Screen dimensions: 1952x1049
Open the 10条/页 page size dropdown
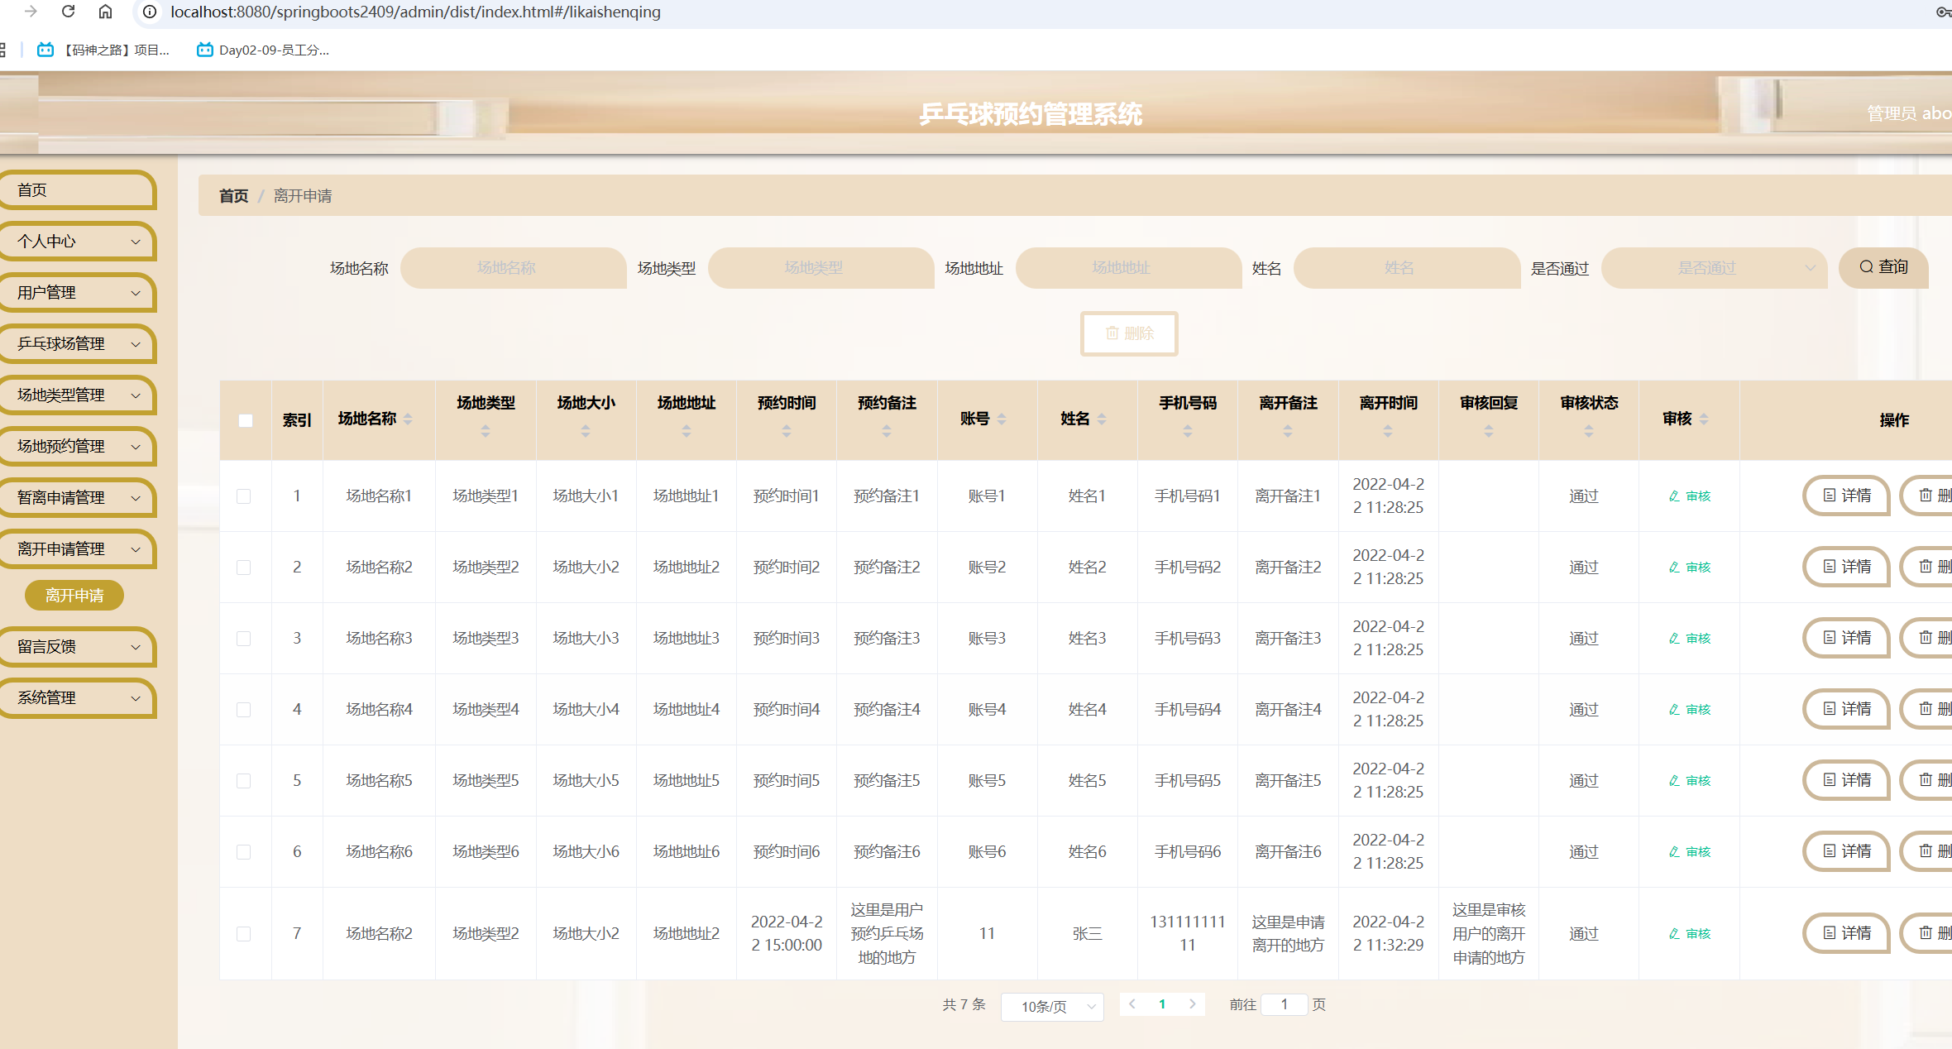(1051, 1006)
